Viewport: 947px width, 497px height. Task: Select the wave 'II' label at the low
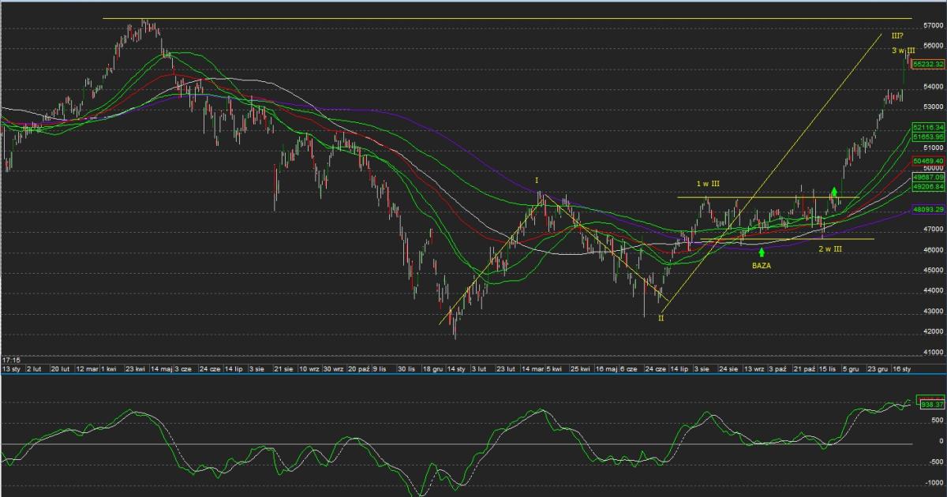tap(661, 318)
